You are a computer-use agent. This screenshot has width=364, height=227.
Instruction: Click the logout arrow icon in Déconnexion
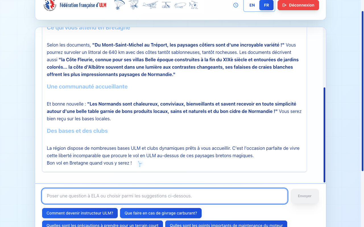tap(284, 5)
